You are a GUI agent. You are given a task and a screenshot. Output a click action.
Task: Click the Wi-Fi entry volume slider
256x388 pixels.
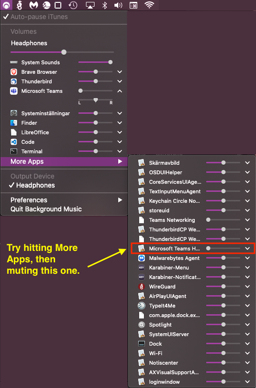(223, 353)
